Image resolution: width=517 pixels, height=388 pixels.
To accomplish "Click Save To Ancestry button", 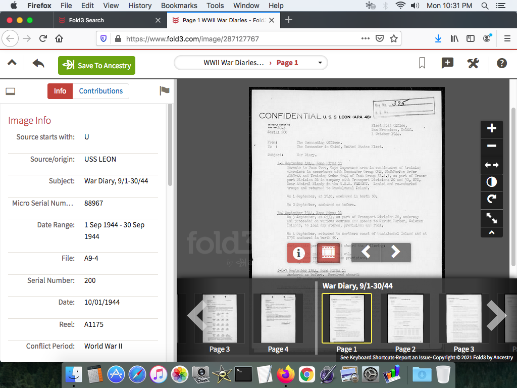I will point(96,65).
